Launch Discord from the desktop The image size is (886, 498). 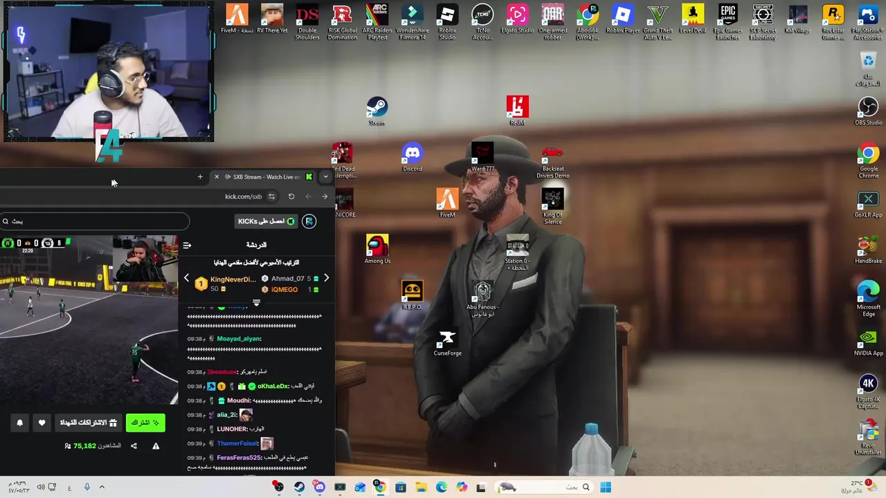click(412, 157)
